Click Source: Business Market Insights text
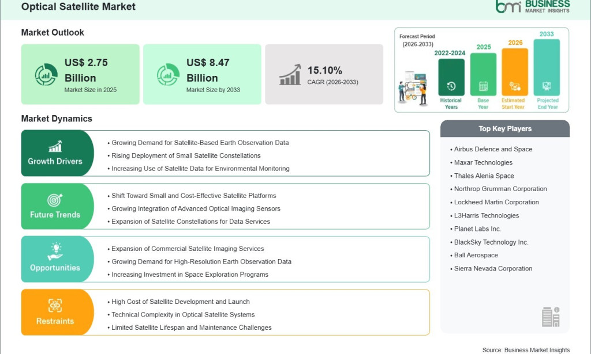This screenshot has height=354, width=591. point(526,350)
